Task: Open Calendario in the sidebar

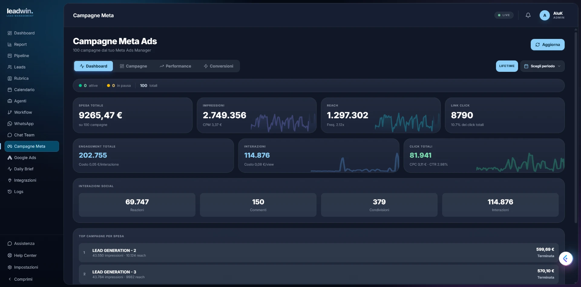Action: (x=31, y=90)
